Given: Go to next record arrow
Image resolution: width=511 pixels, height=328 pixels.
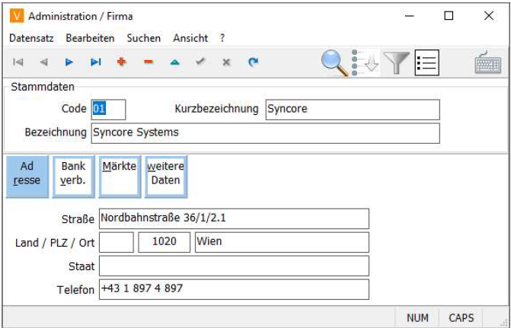Looking at the screenshot, I should pyautogui.click(x=69, y=62).
